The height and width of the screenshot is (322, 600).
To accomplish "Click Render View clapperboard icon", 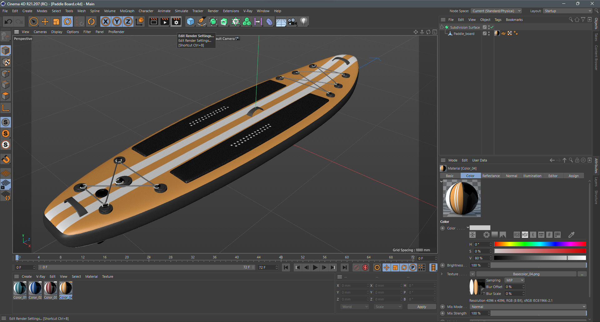I will (x=153, y=22).
